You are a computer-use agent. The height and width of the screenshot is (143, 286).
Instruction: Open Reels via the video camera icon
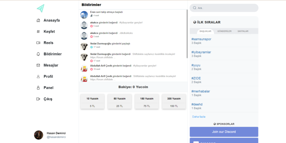38,43
